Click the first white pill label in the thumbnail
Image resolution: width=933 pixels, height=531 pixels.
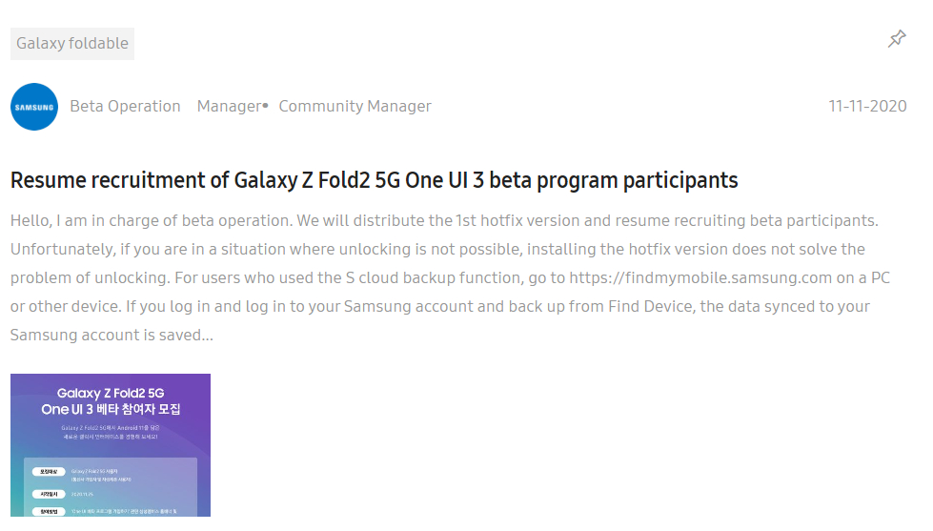coord(49,472)
